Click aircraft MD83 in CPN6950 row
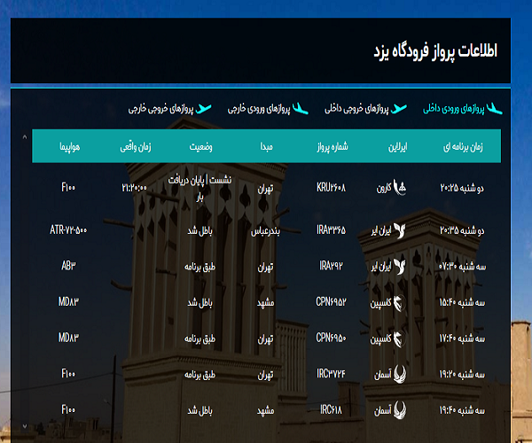The height and width of the screenshot is (443, 532). point(68,338)
